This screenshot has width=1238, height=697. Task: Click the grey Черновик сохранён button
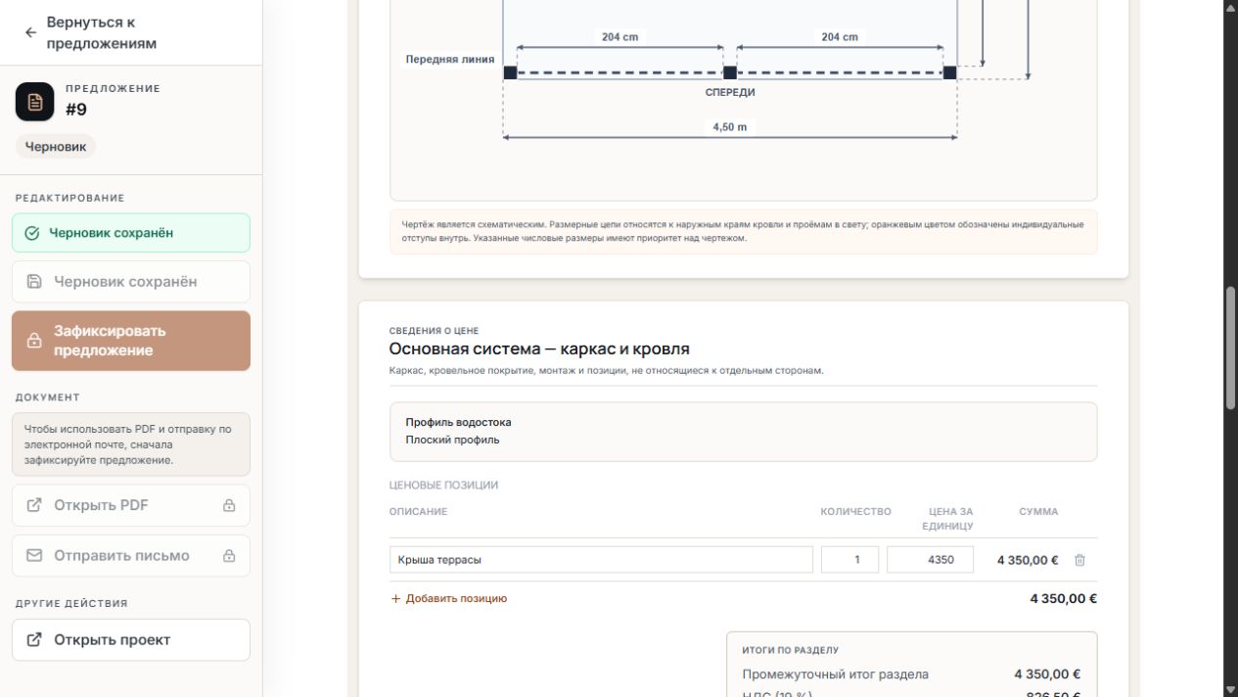click(x=131, y=282)
